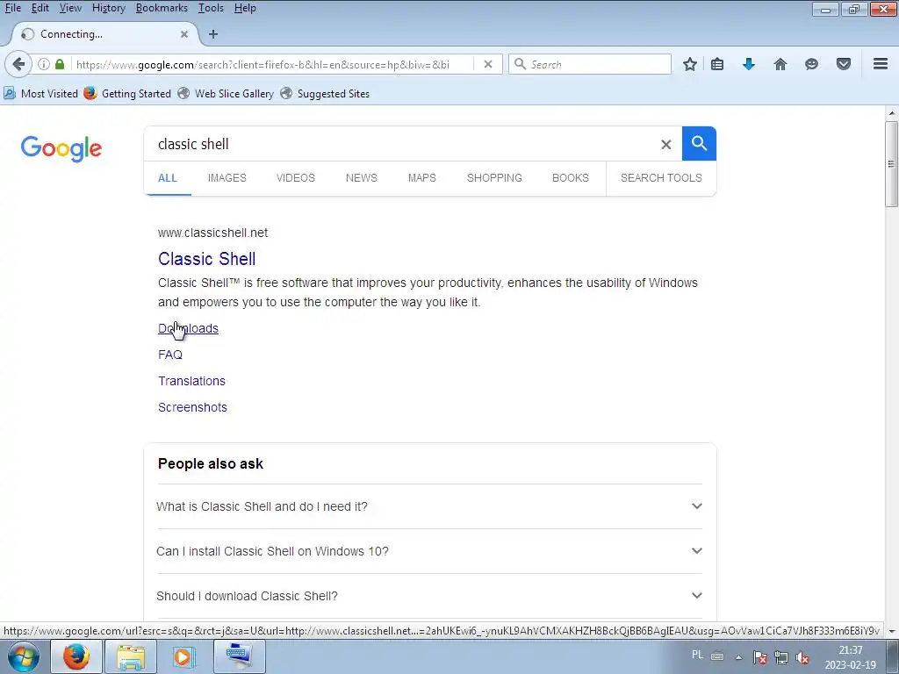Viewport: 899px width, 674px height.
Task: Switch to IMAGES results
Action: [x=227, y=177]
